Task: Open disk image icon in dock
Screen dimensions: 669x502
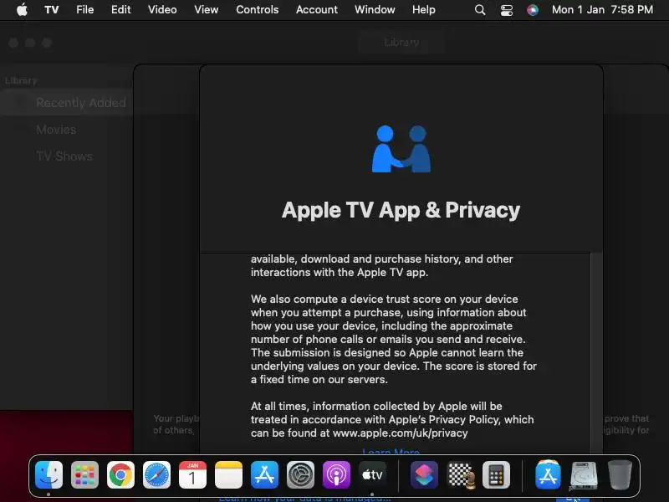Action: pos(584,474)
